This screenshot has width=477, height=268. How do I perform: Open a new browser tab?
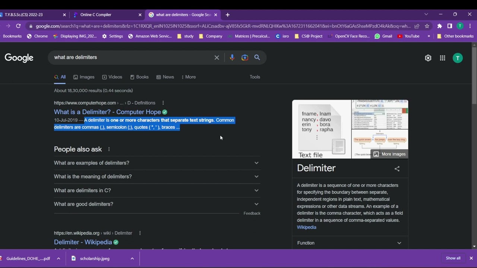point(228,15)
